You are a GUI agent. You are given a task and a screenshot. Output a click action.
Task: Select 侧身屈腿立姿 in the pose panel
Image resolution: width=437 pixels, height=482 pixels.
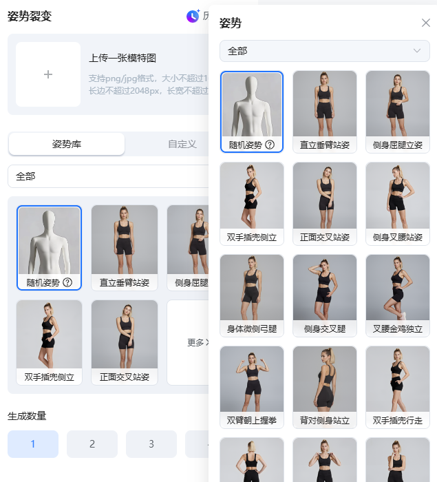tap(398, 112)
